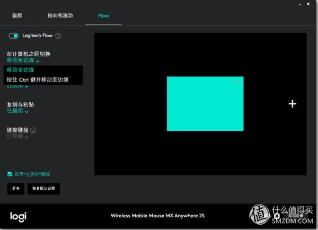Select the teal computer screen tile
The width and height of the screenshot is (318, 230).
(205, 104)
